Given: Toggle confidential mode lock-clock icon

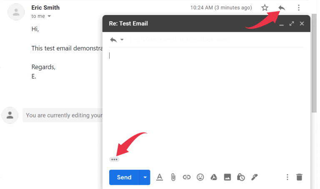Looking at the screenshot, I should coord(241,177).
